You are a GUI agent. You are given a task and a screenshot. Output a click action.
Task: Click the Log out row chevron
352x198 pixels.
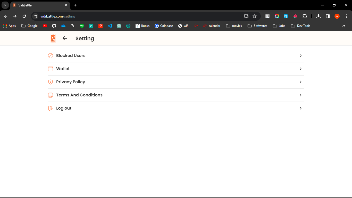coord(300,108)
